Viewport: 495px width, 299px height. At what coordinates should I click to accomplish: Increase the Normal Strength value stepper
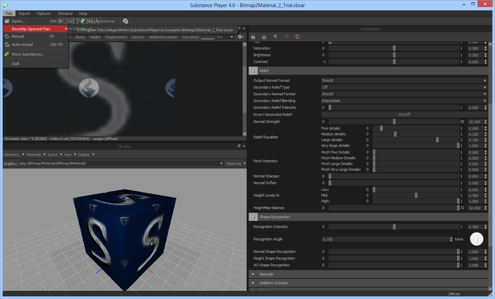click(x=486, y=120)
